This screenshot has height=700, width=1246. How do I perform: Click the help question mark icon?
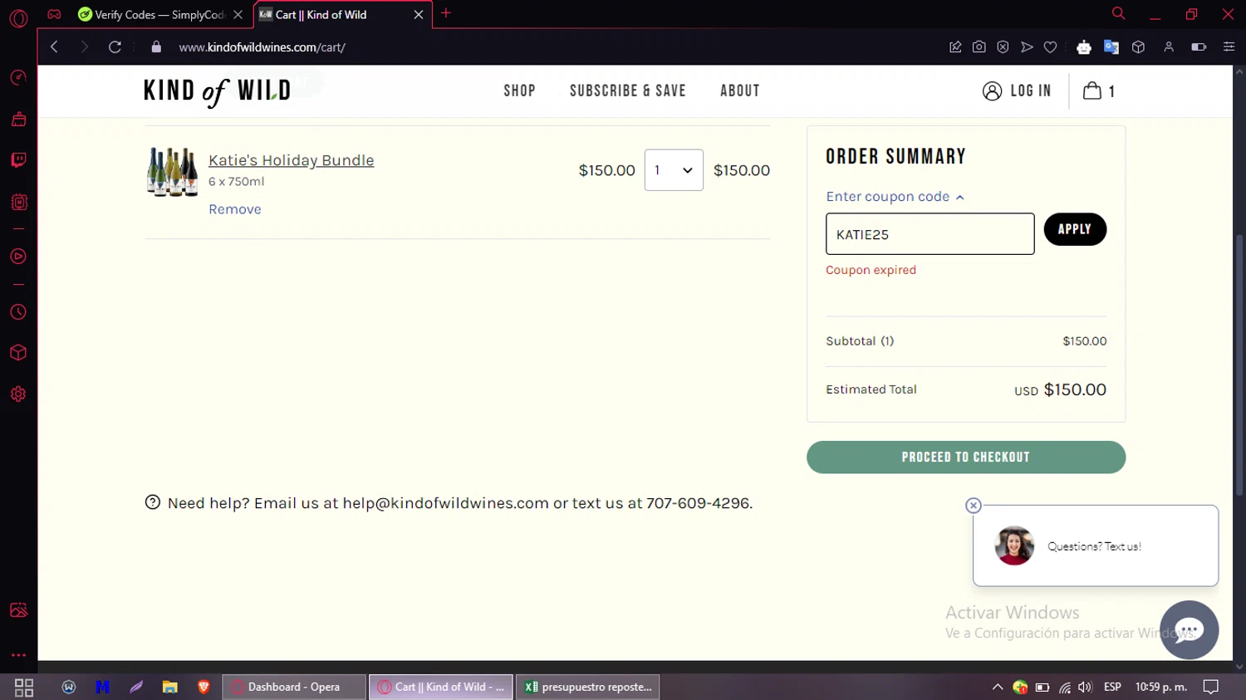tap(153, 502)
